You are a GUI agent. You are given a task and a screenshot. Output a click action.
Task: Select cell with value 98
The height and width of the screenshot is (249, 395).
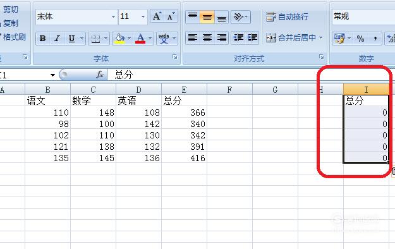click(47, 124)
